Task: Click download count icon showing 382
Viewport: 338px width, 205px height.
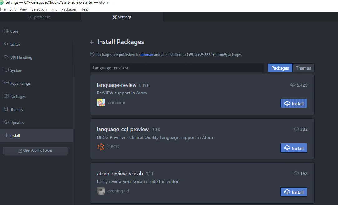Action: coord(296,129)
